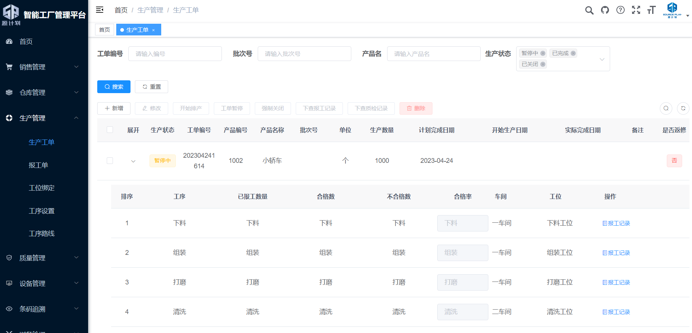
Task: Toggle fullscreen mode icon
Action: [x=636, y=10]
